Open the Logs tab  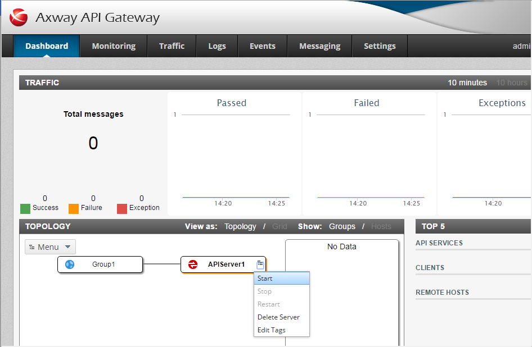217,46
